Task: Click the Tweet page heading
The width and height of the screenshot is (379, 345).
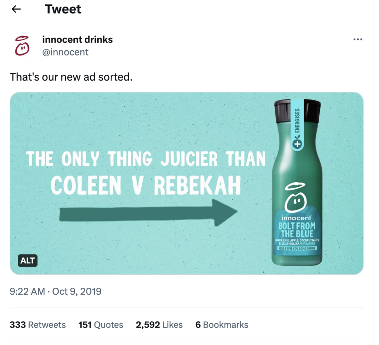Action: pos(63,9)
